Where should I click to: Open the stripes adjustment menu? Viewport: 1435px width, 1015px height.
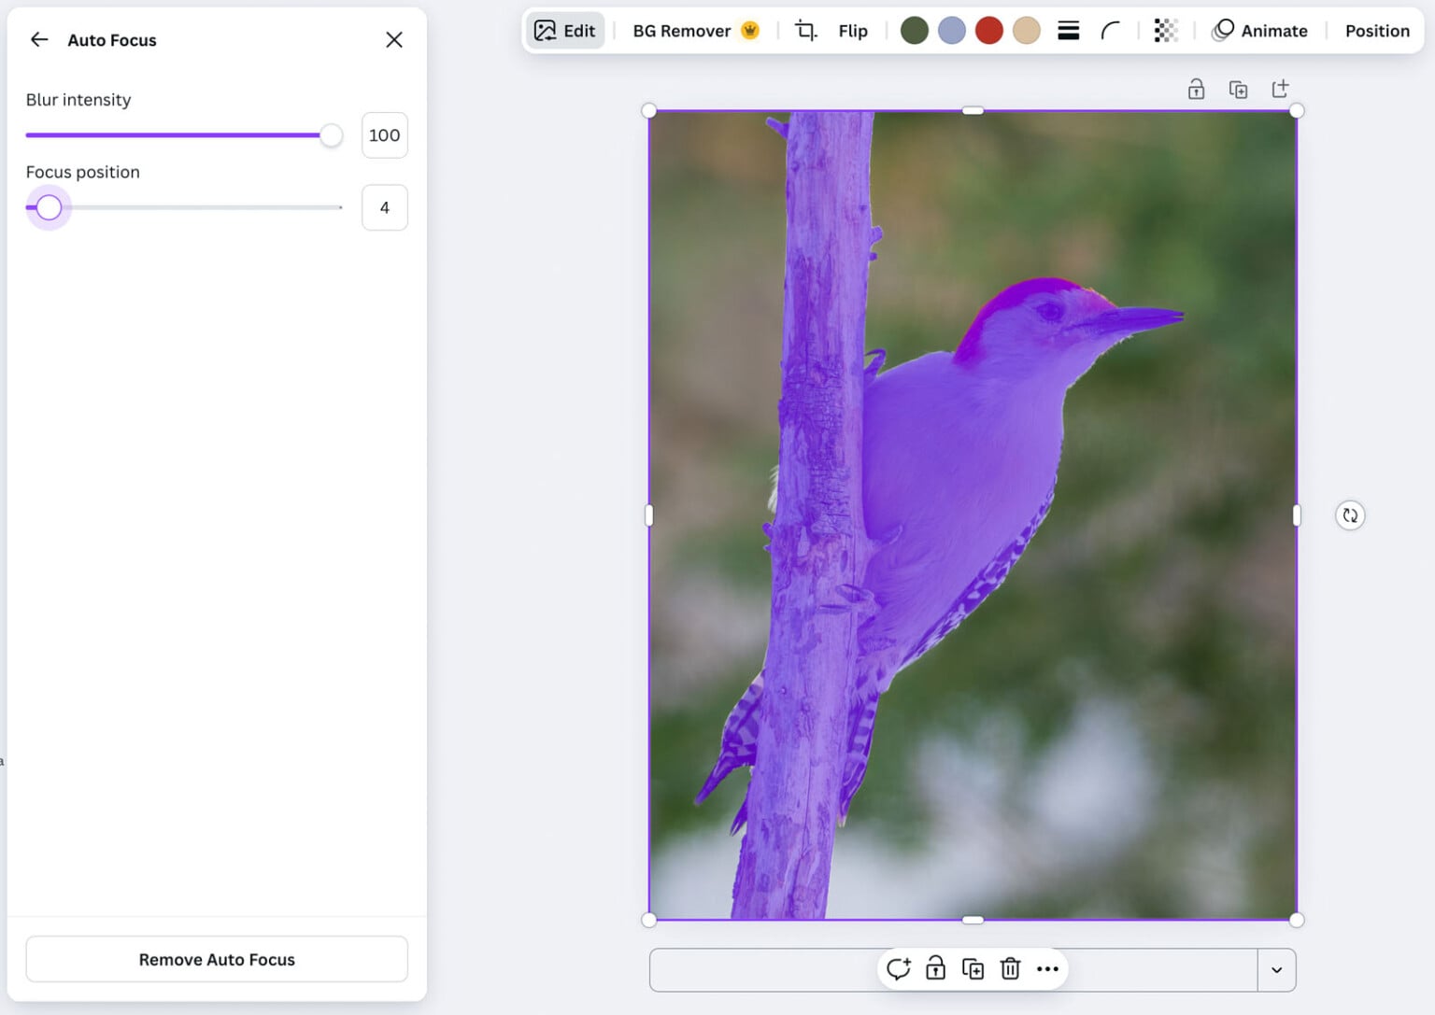[x=1067, y=30]
